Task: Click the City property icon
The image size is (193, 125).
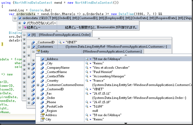Action: point(42,119)
